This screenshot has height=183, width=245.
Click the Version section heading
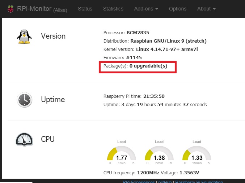point(53,36)
